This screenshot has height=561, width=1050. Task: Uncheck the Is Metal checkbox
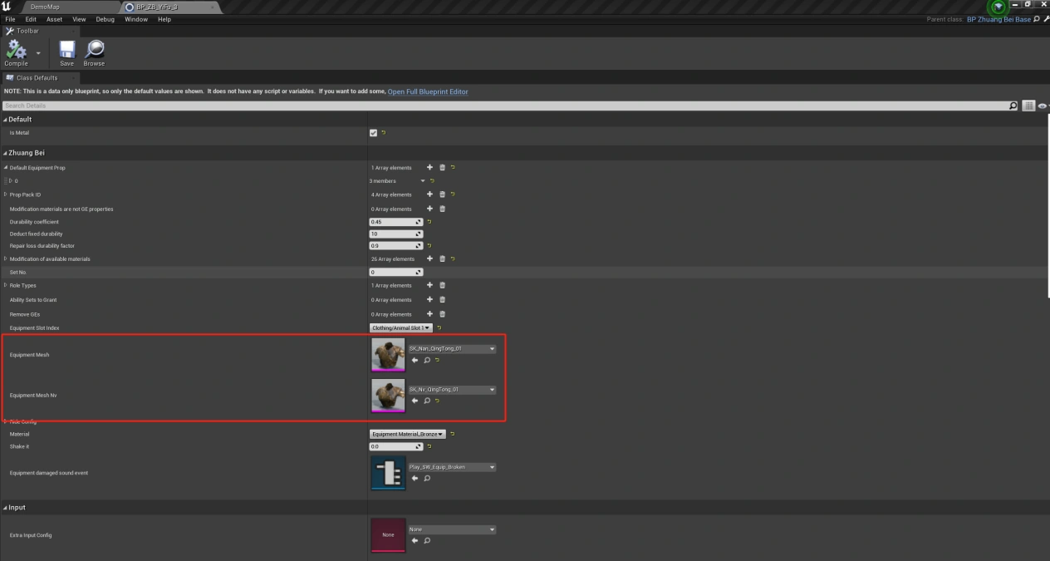coord(372,132)
